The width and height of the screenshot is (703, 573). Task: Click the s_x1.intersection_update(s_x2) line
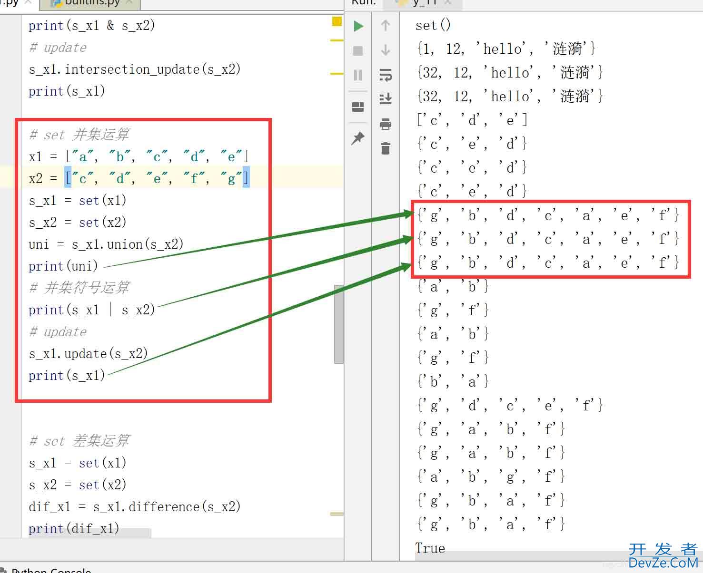pos(135,69)
